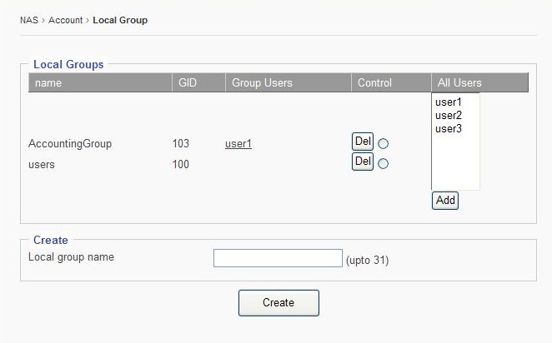Click the Local Group breadcrumb title
This screenshot has width=552, height=343.
point(120,20)
